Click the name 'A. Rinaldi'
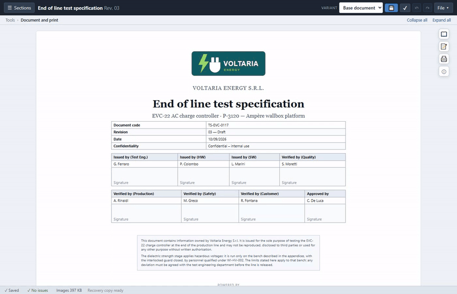Viewport: 457px width, 294px height. 121,201
